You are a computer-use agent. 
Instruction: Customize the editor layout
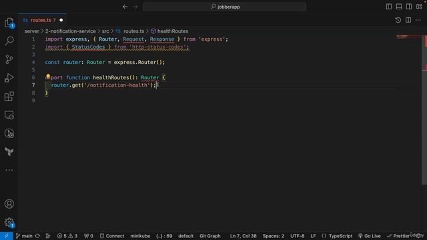[x=419, y=7]
